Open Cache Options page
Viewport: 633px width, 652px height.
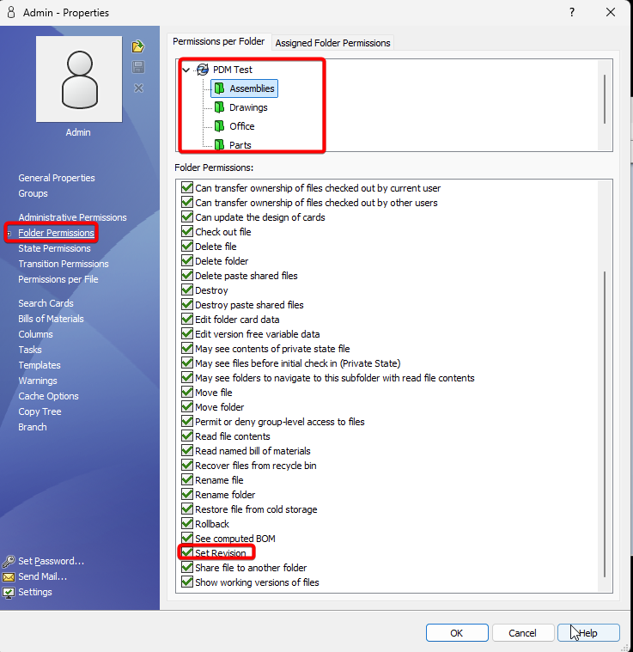click(x=48, y=396)
